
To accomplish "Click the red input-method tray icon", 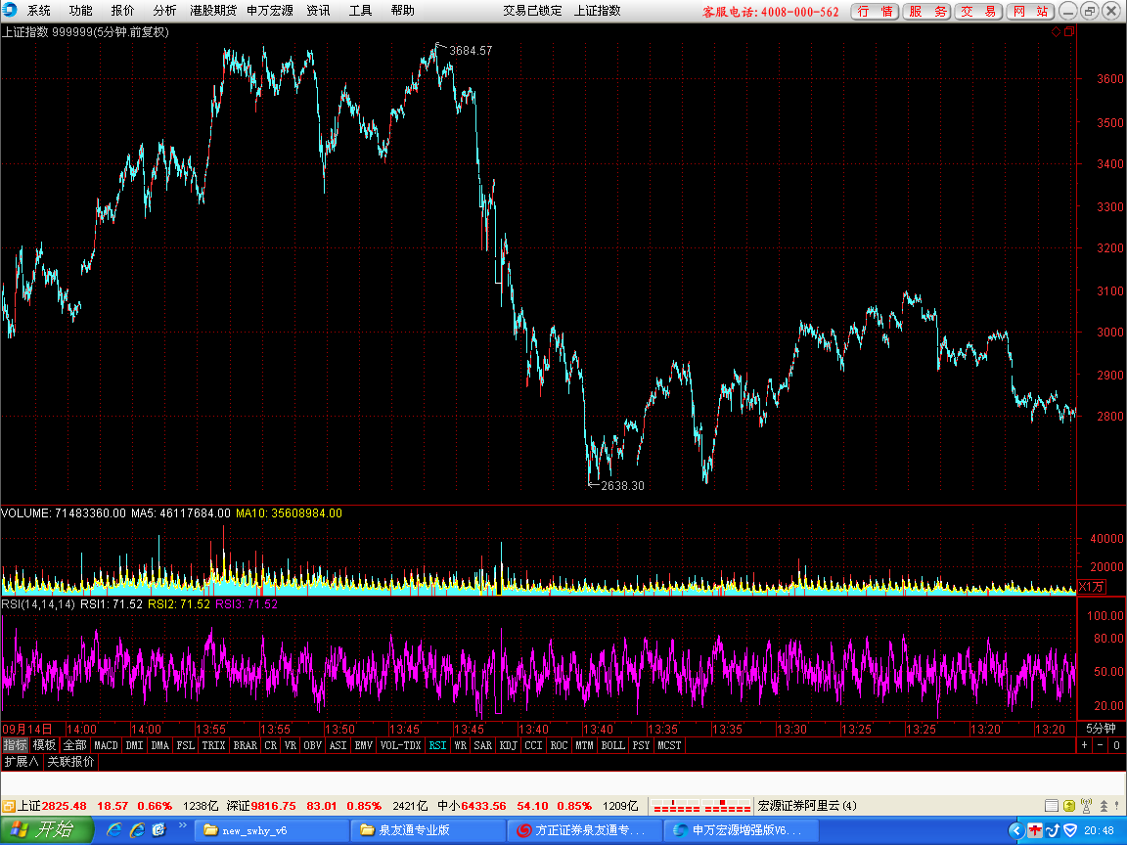I will click(x=1035, y=830).
